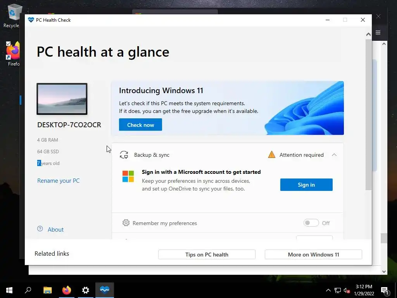
Task: Click the PC Health Check vertical scrollbar thumb
Action: 368,114
